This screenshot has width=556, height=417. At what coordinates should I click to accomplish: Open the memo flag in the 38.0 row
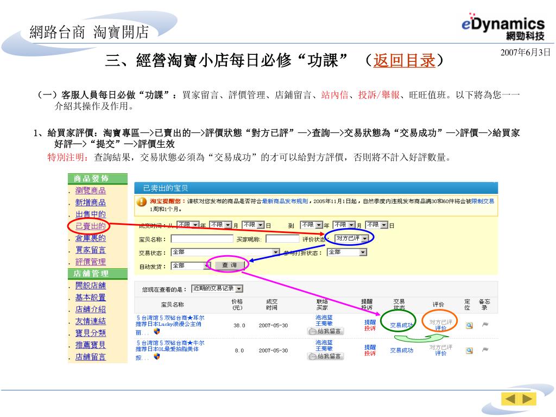pyautogui.click(x=485, y=324)
